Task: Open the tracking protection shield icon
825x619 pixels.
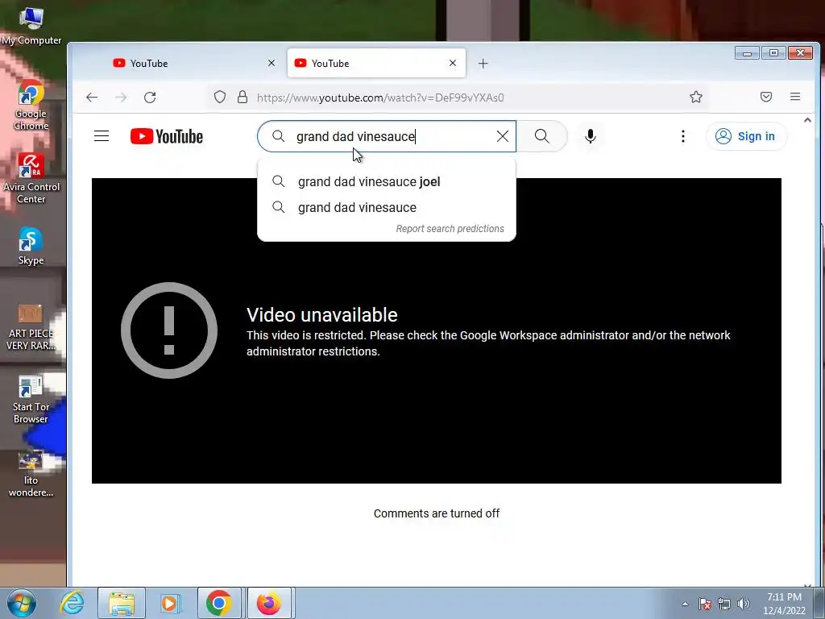Action: (220, 98)
